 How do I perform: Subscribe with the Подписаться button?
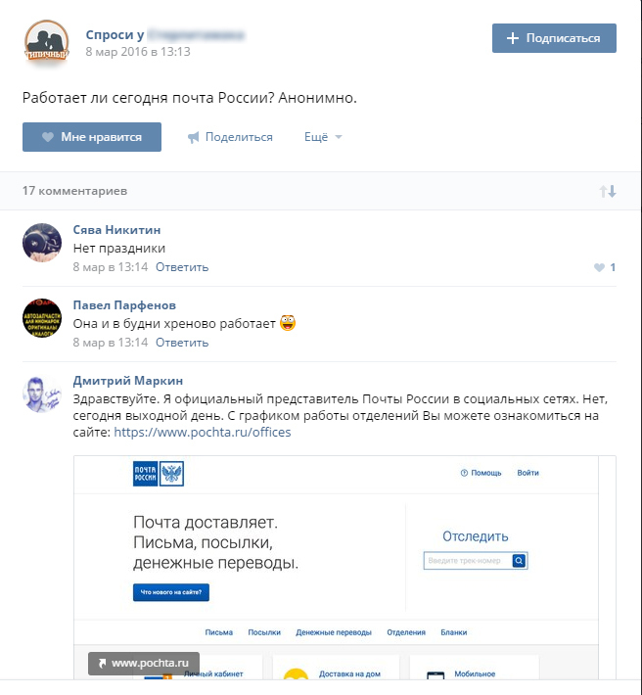click(554, 38)
